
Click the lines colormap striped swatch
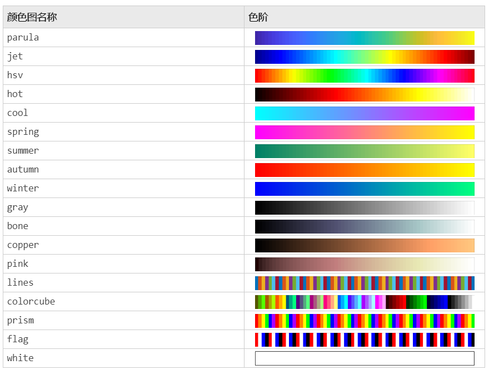click(364, 282)
